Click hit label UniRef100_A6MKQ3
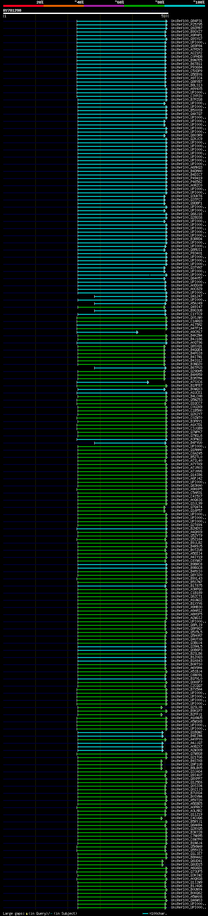This screenshot has height=916, width=208. pyautogui.click(x=187, y=167)
